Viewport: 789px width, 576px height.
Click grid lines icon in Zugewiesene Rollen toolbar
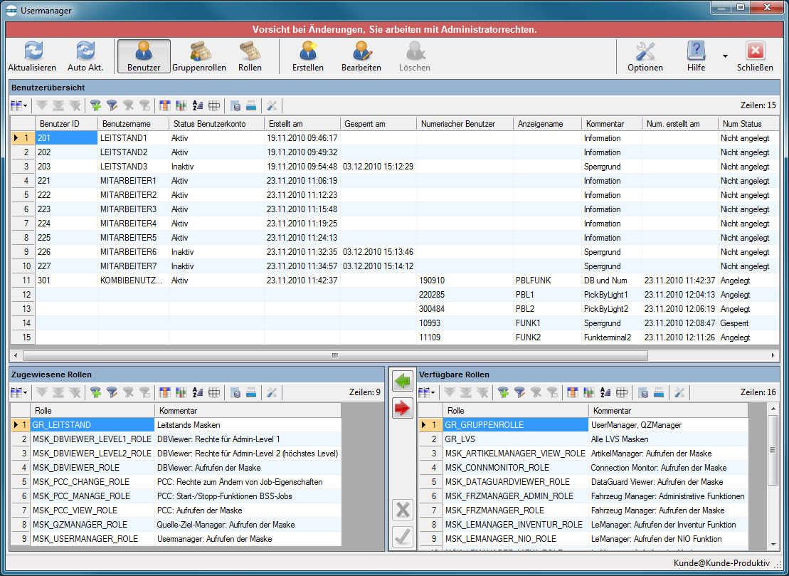[x=214, y=393]
